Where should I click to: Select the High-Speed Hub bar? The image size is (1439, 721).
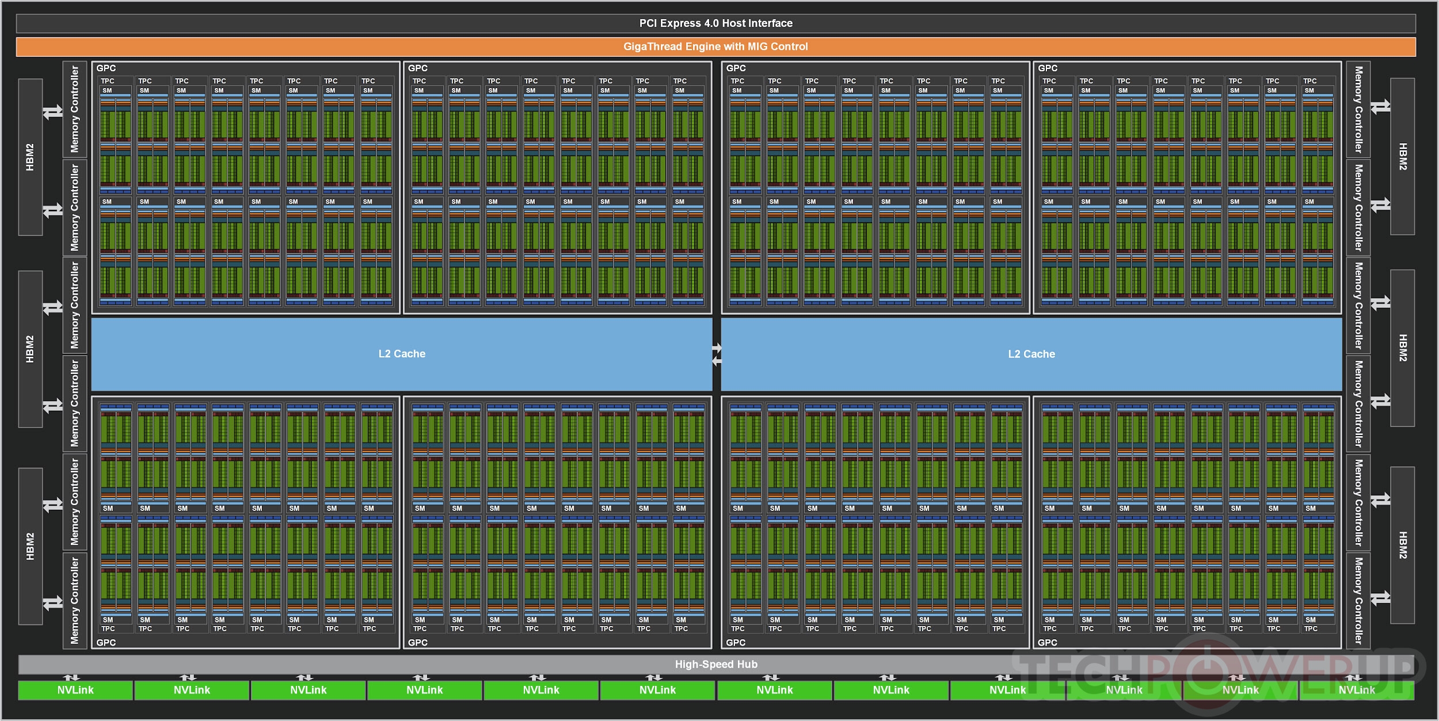point(715,665)
